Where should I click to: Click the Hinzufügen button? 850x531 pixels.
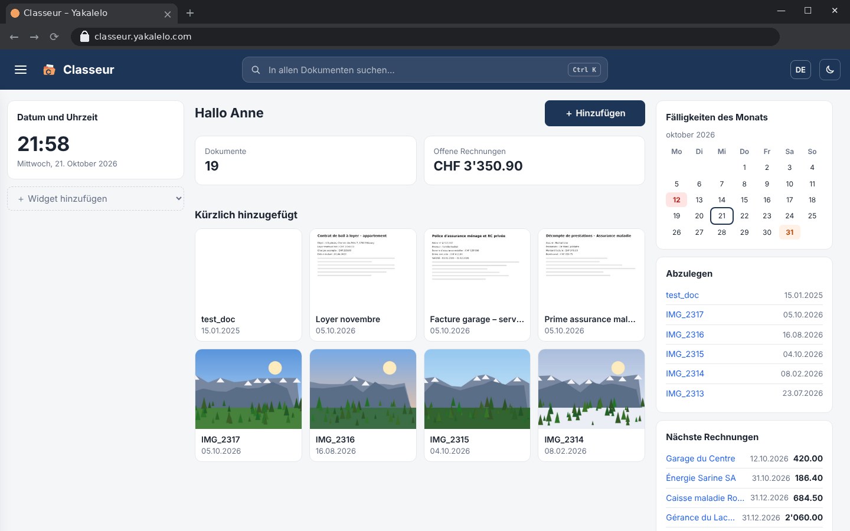tap(595, 113)
